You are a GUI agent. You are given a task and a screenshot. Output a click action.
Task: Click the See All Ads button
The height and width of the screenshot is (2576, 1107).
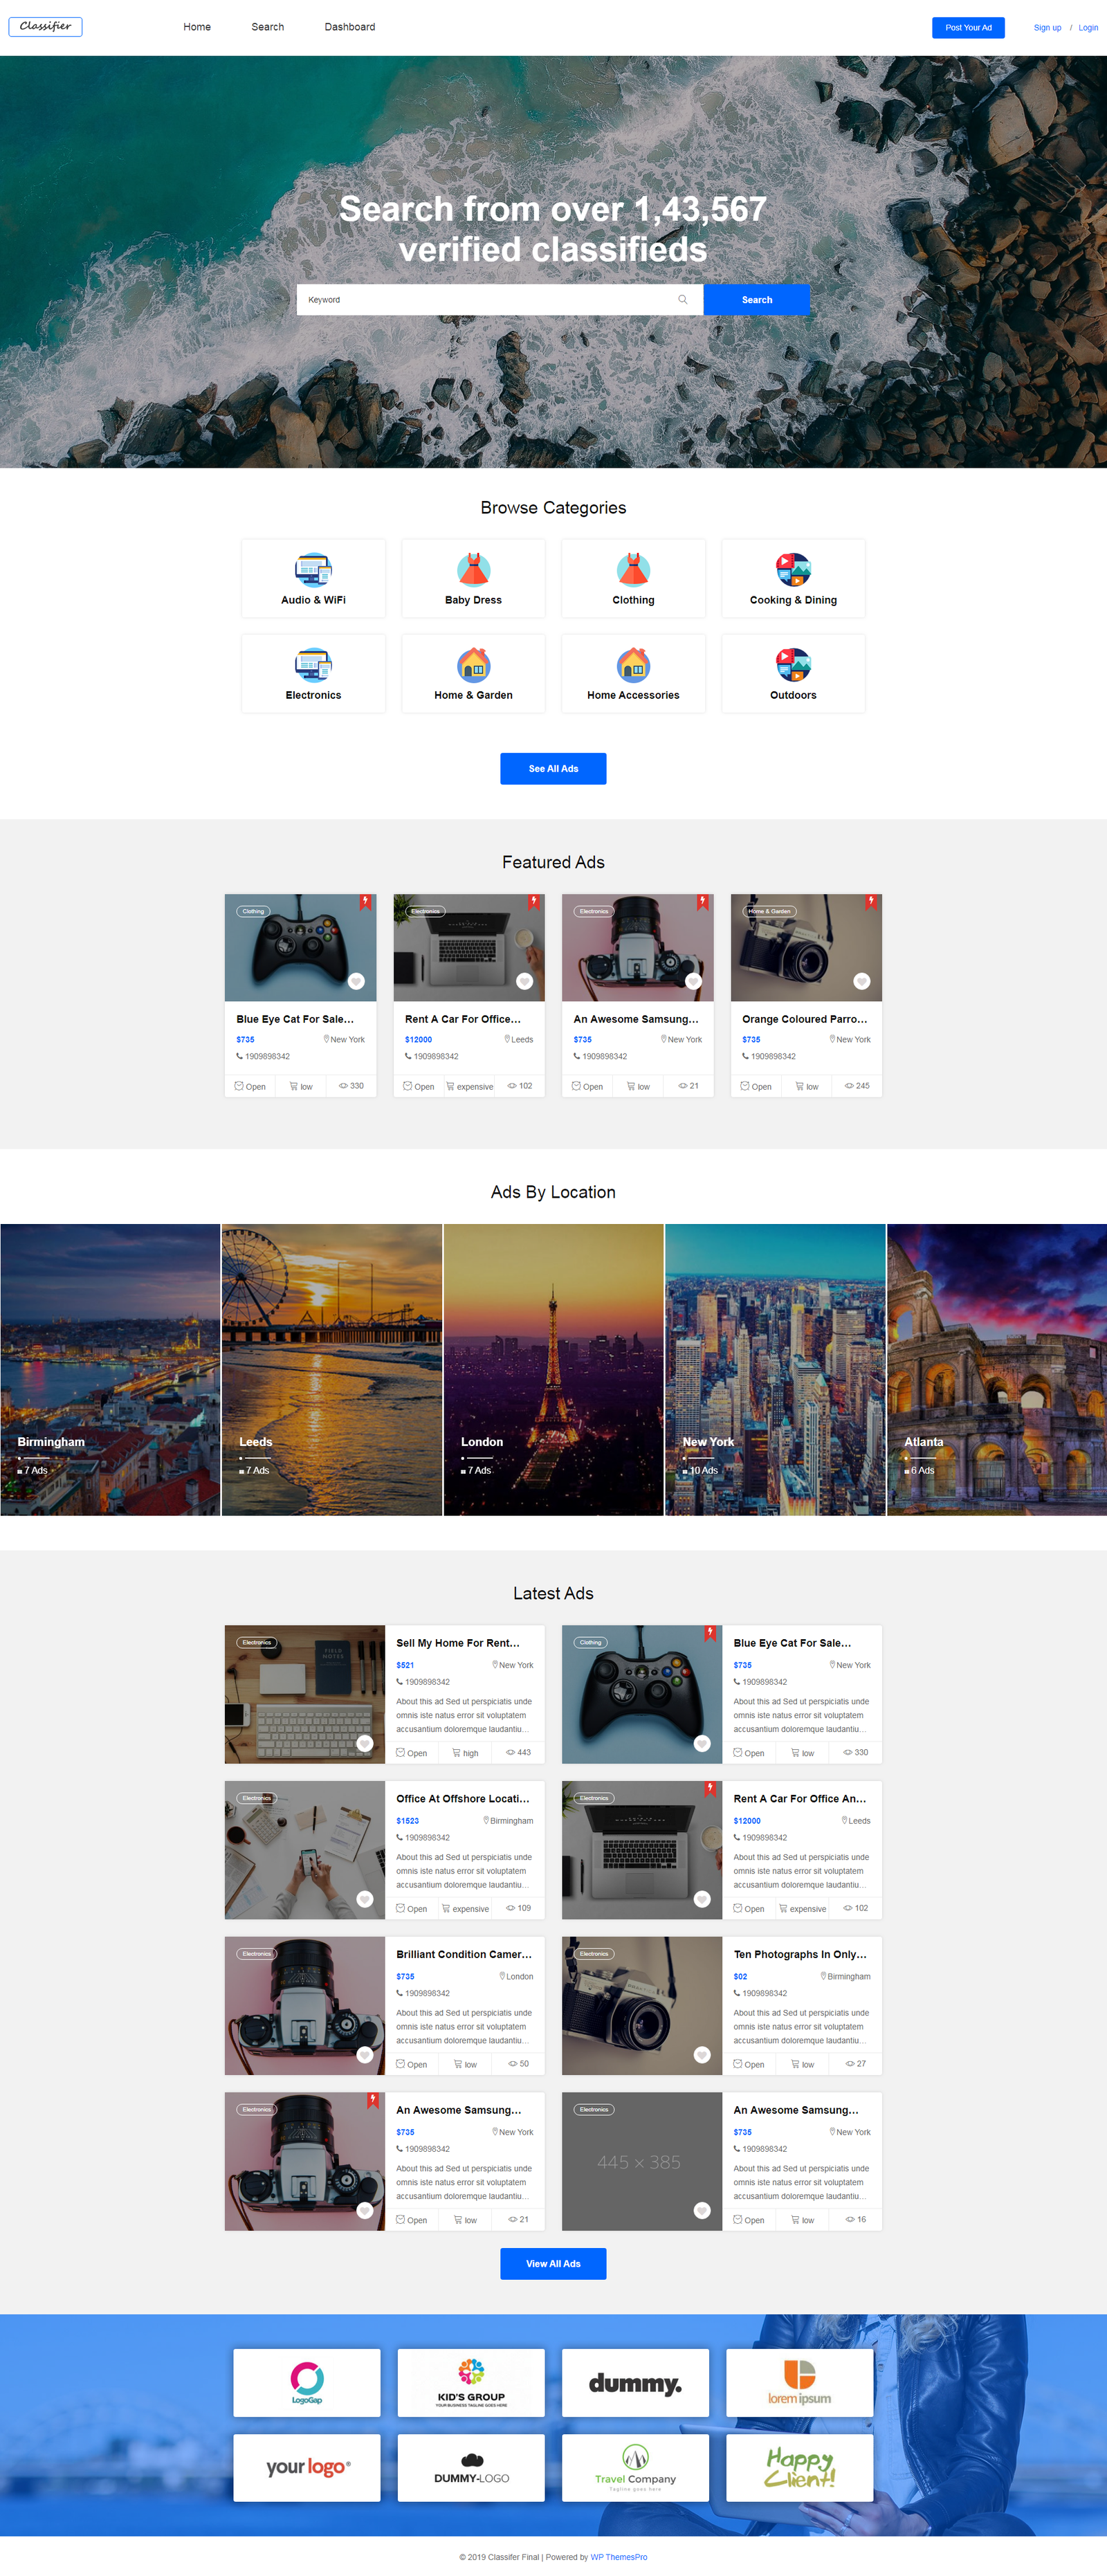(x=553, y=768)
